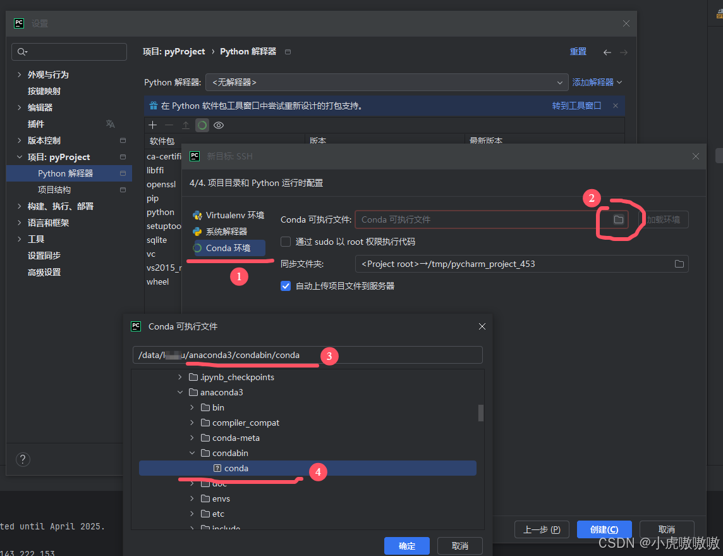723x556 pixels.
Task: Click the project-level icon next to 版本控制
Action: [123, 140]
